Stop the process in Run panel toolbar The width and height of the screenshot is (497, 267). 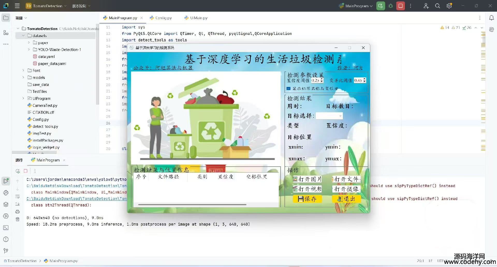tap(25, 171)
